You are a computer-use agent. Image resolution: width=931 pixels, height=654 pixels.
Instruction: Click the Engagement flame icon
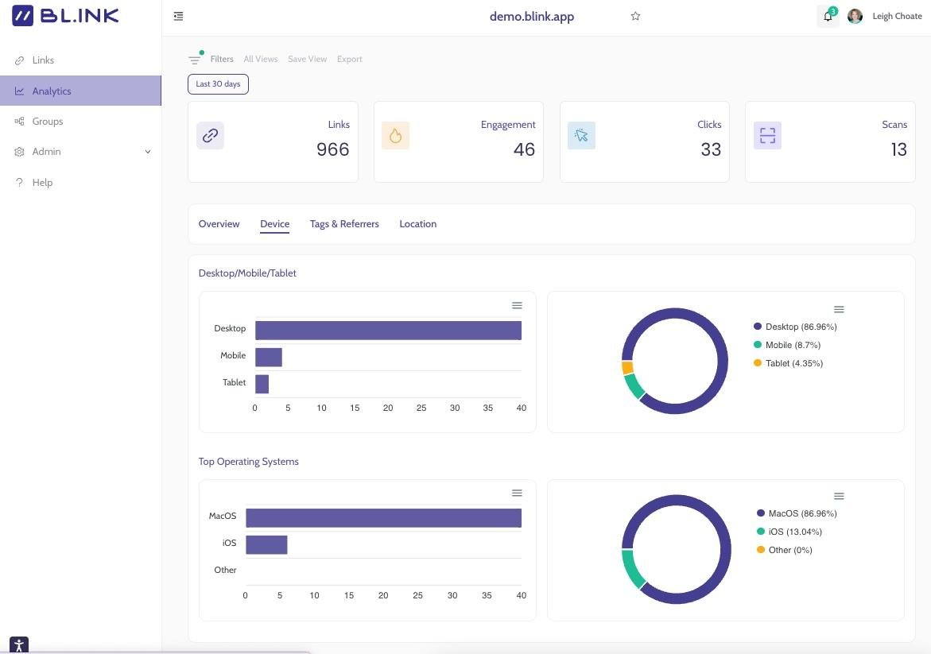[395, 136]
